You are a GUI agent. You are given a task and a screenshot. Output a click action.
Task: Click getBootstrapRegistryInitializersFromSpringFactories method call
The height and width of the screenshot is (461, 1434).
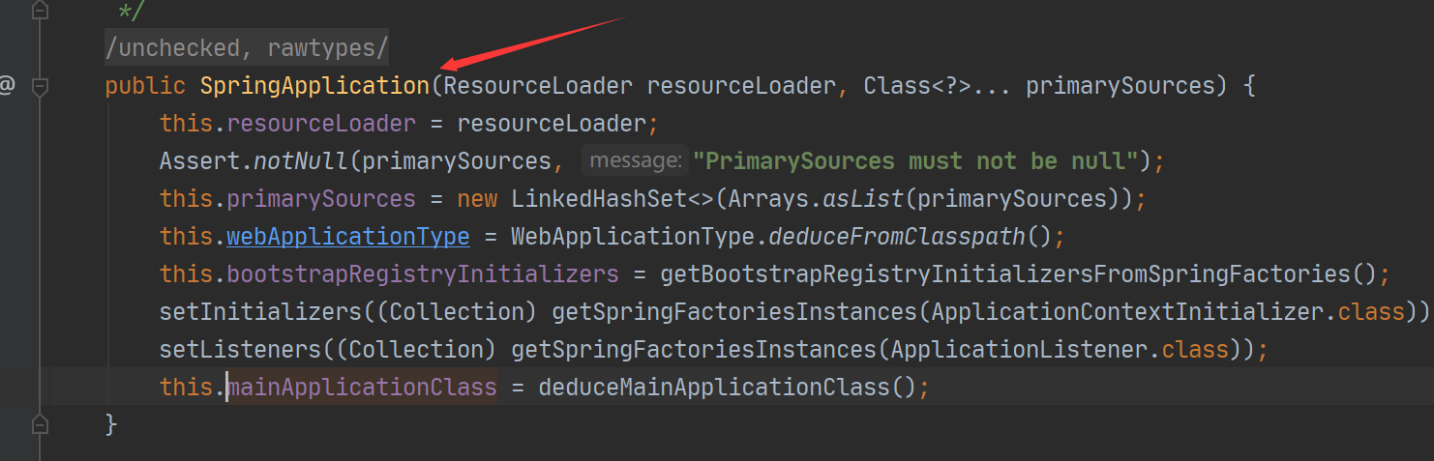tap(1004, 274)
